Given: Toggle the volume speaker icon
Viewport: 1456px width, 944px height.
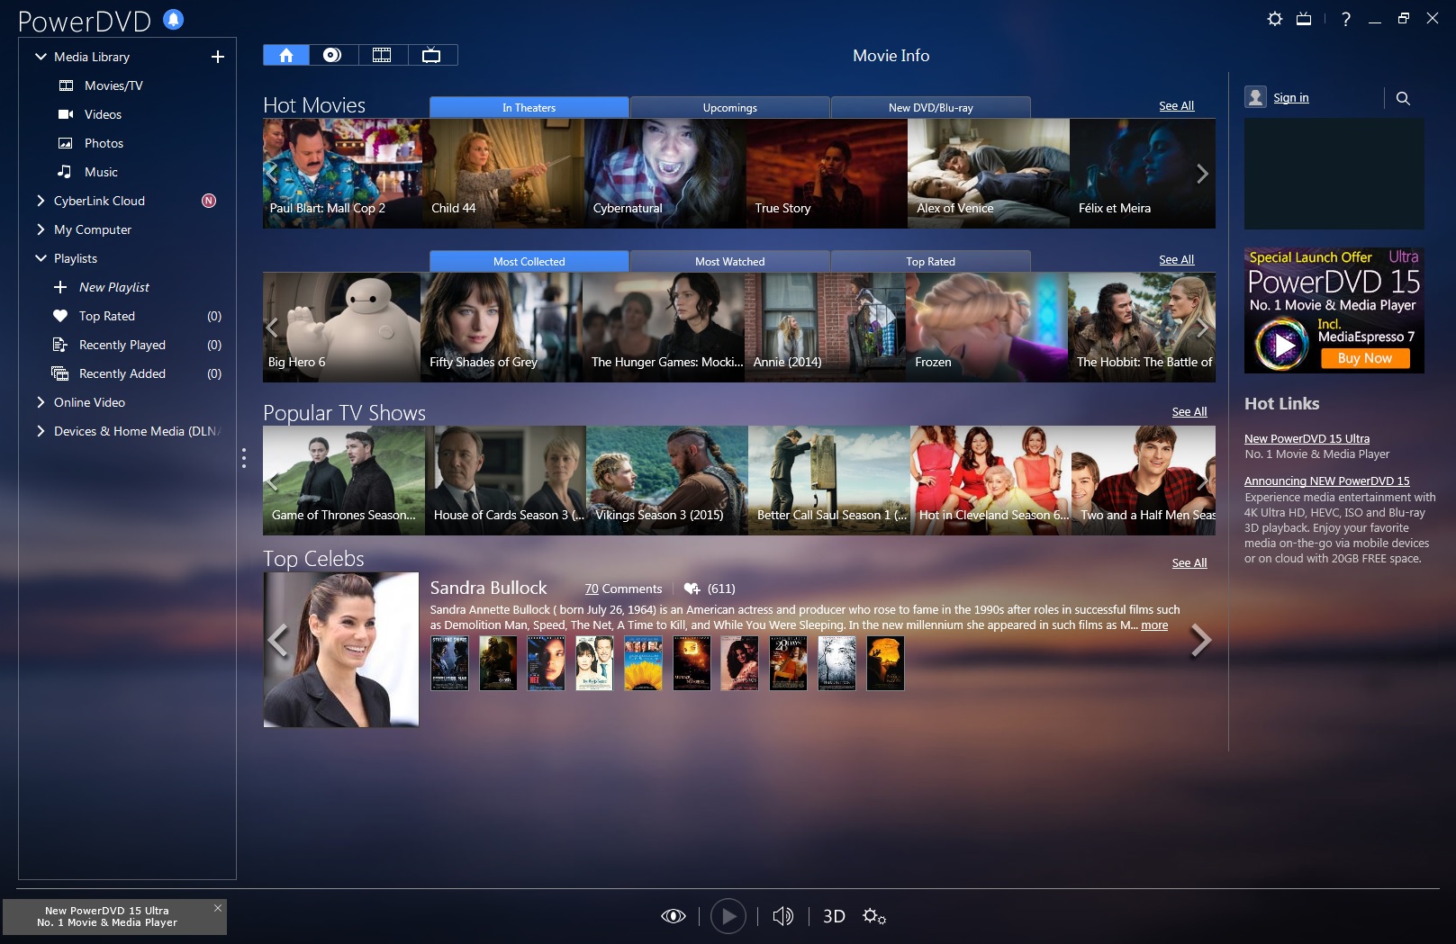Looking at the screenshot, I should tap(783, 916).
